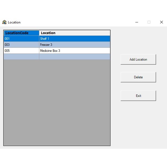Minimize the Location window
The image size is (167, 167).
136,22
